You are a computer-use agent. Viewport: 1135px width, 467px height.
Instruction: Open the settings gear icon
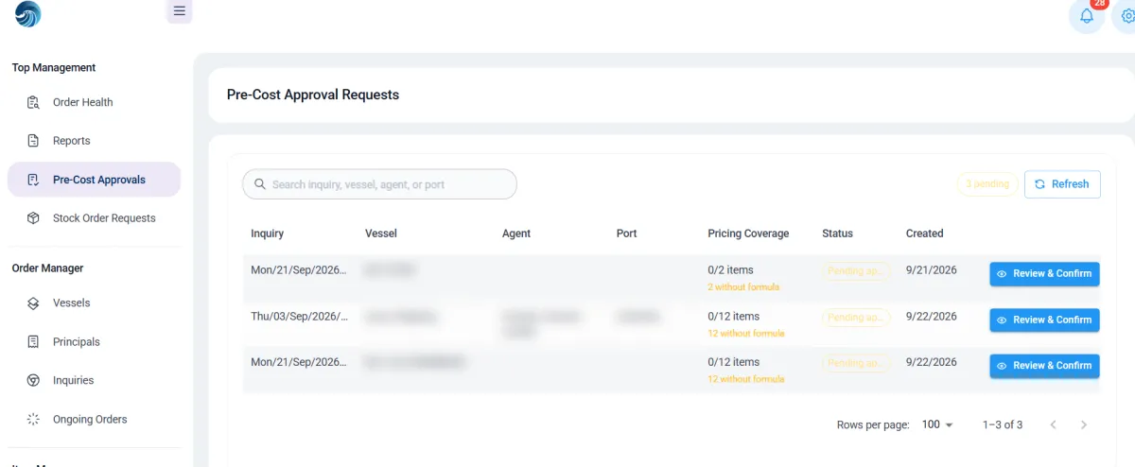pyautogui.click(x=1127, y=16)
